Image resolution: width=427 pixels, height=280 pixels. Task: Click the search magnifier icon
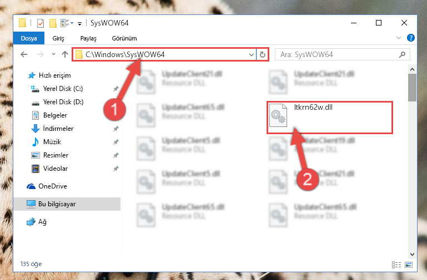pos(402,55)
